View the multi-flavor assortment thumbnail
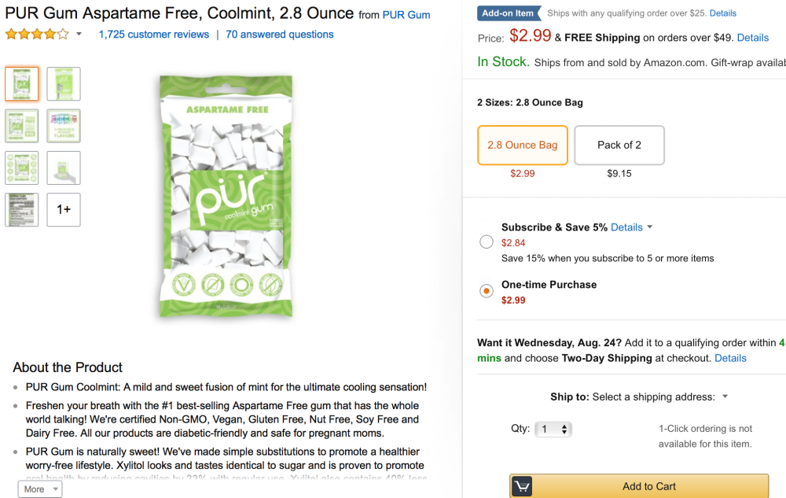Image resolution: width=786 pixels, height=498 pixels. [64, 126]
